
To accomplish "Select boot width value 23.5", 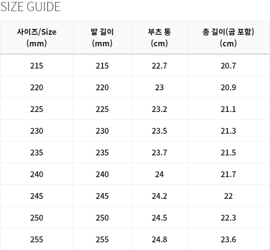I will click(159, 131).
